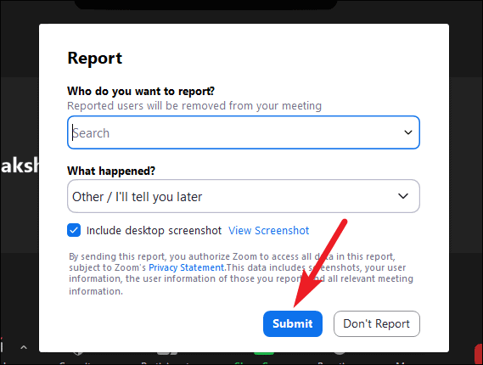Open Zoom's Privacy Statement link
Screen dimensions: 483x365
(187, 267)
